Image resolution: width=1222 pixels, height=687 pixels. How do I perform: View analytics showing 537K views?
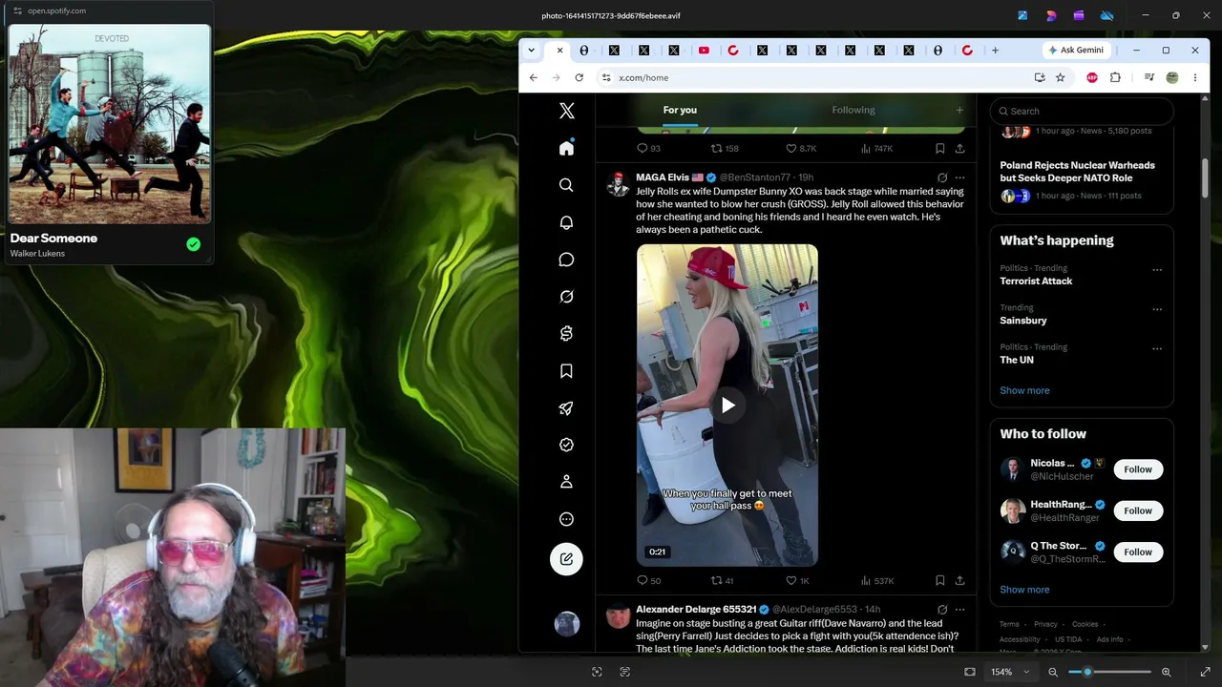[x=877, y=580]
